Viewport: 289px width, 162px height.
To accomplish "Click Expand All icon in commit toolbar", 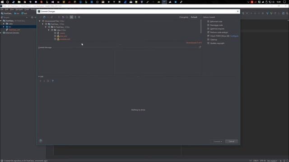I will click(75, 17).
